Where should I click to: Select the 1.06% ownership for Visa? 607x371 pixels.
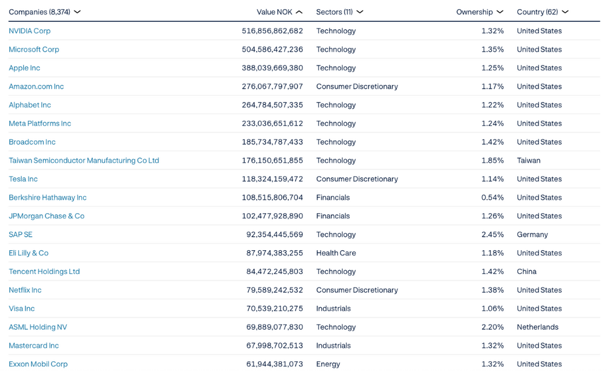[492, 308]
